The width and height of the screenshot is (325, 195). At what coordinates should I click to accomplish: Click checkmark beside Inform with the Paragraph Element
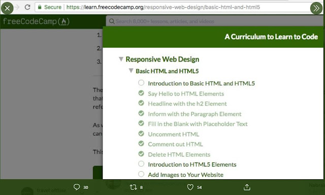(x=141, y=114)
